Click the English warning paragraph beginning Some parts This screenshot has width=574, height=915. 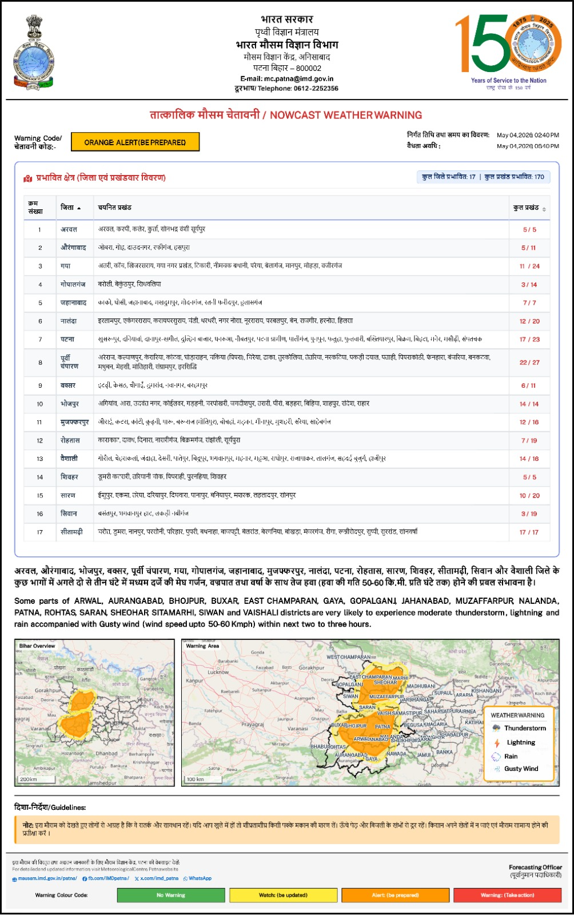click(x=287, y=612)
